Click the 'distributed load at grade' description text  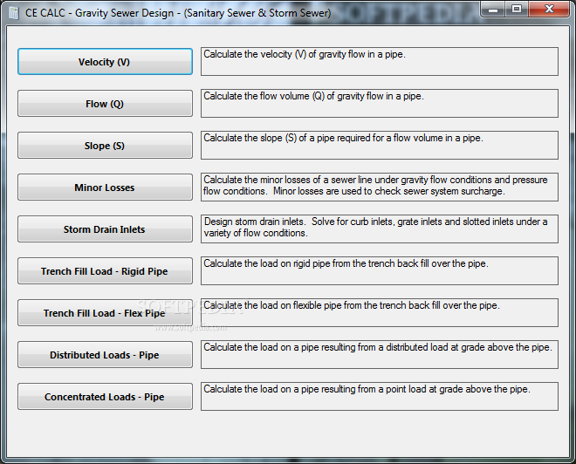coord(380,354)
